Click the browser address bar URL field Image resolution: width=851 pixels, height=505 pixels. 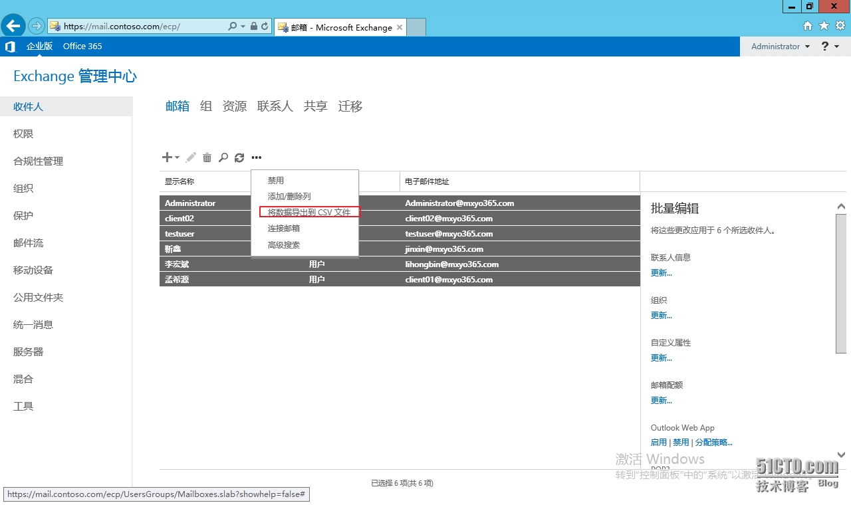(x=143, y=27)
